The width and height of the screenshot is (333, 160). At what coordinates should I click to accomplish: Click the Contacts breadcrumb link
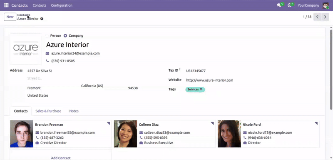click(x=24, y=15)
